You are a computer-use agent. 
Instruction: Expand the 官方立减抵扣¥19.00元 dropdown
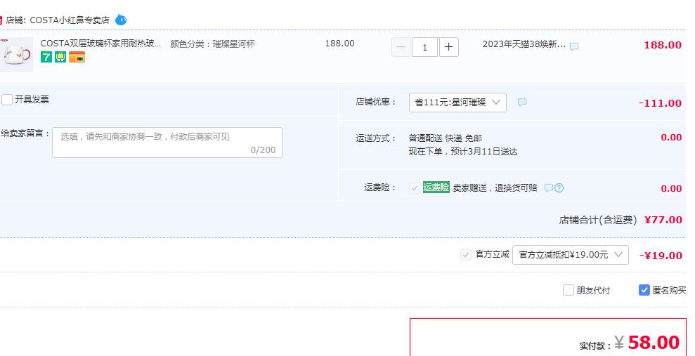571,255
